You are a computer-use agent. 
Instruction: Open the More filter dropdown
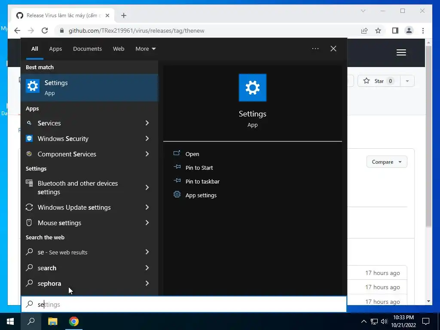(x=145, y=49)
